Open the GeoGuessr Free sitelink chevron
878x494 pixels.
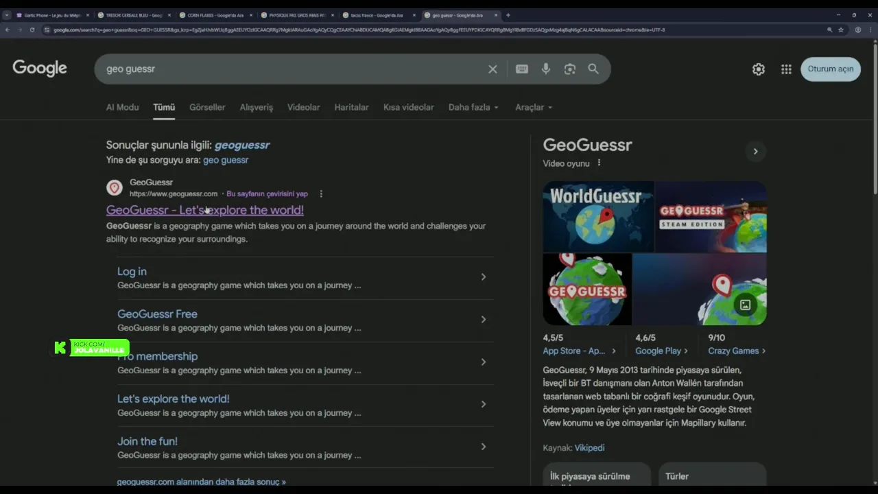(x=483, y=320)
